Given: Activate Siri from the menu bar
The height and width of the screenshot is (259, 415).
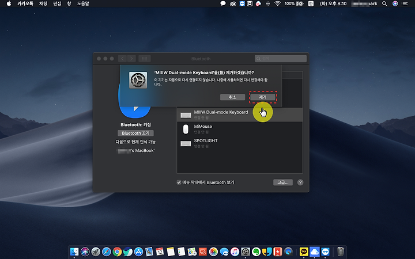Looking at the screenshot, I should [x=395, y=3].
